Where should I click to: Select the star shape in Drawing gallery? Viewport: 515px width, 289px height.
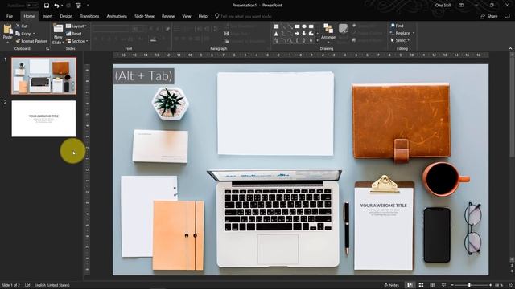click(311, 41)
